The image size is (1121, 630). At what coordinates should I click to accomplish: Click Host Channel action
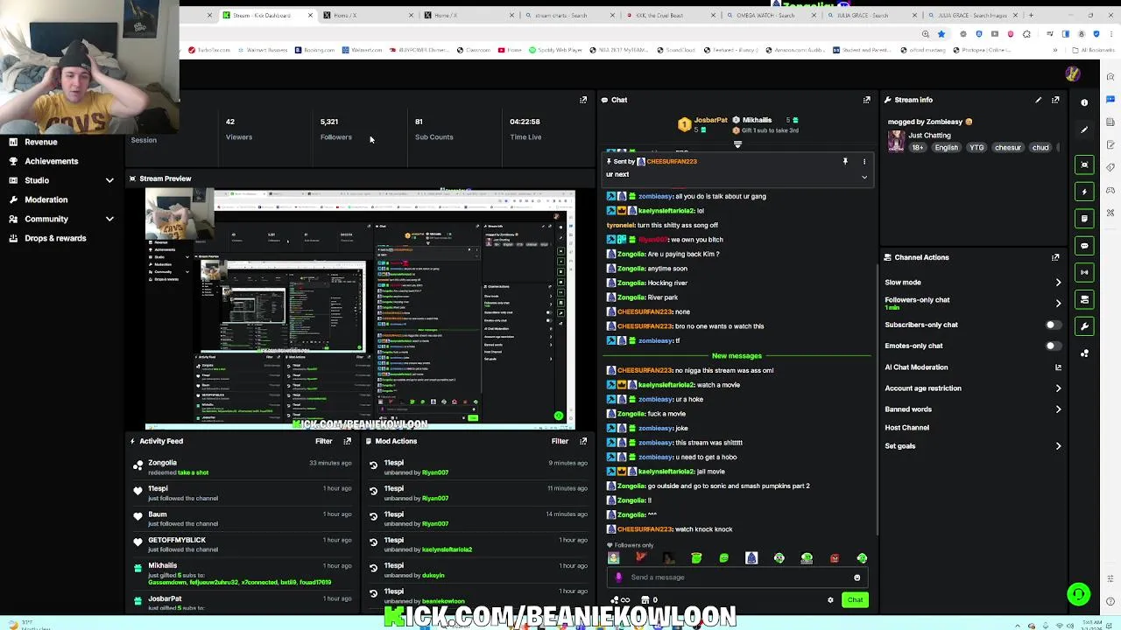[906, 428]
